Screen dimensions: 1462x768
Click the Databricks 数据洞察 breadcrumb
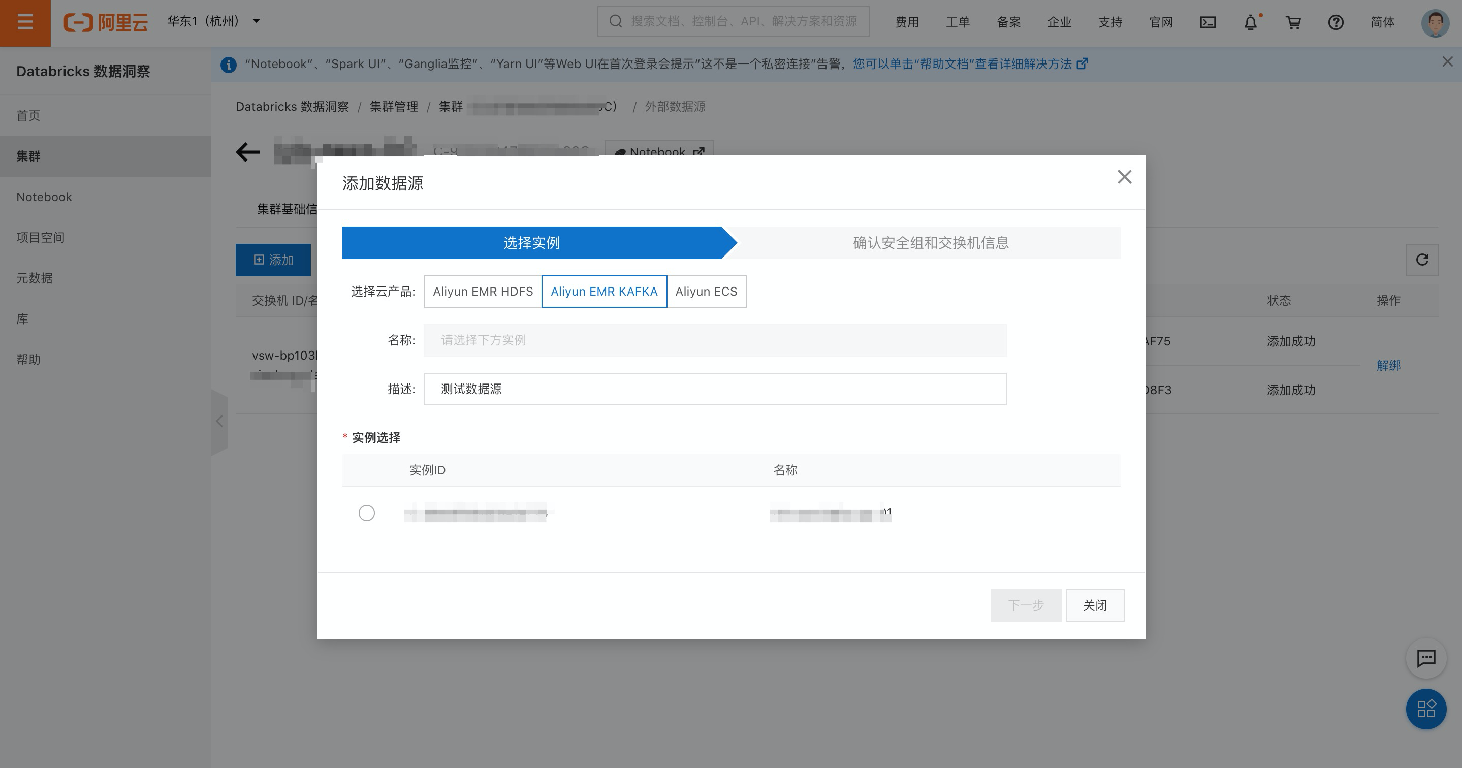292,107
